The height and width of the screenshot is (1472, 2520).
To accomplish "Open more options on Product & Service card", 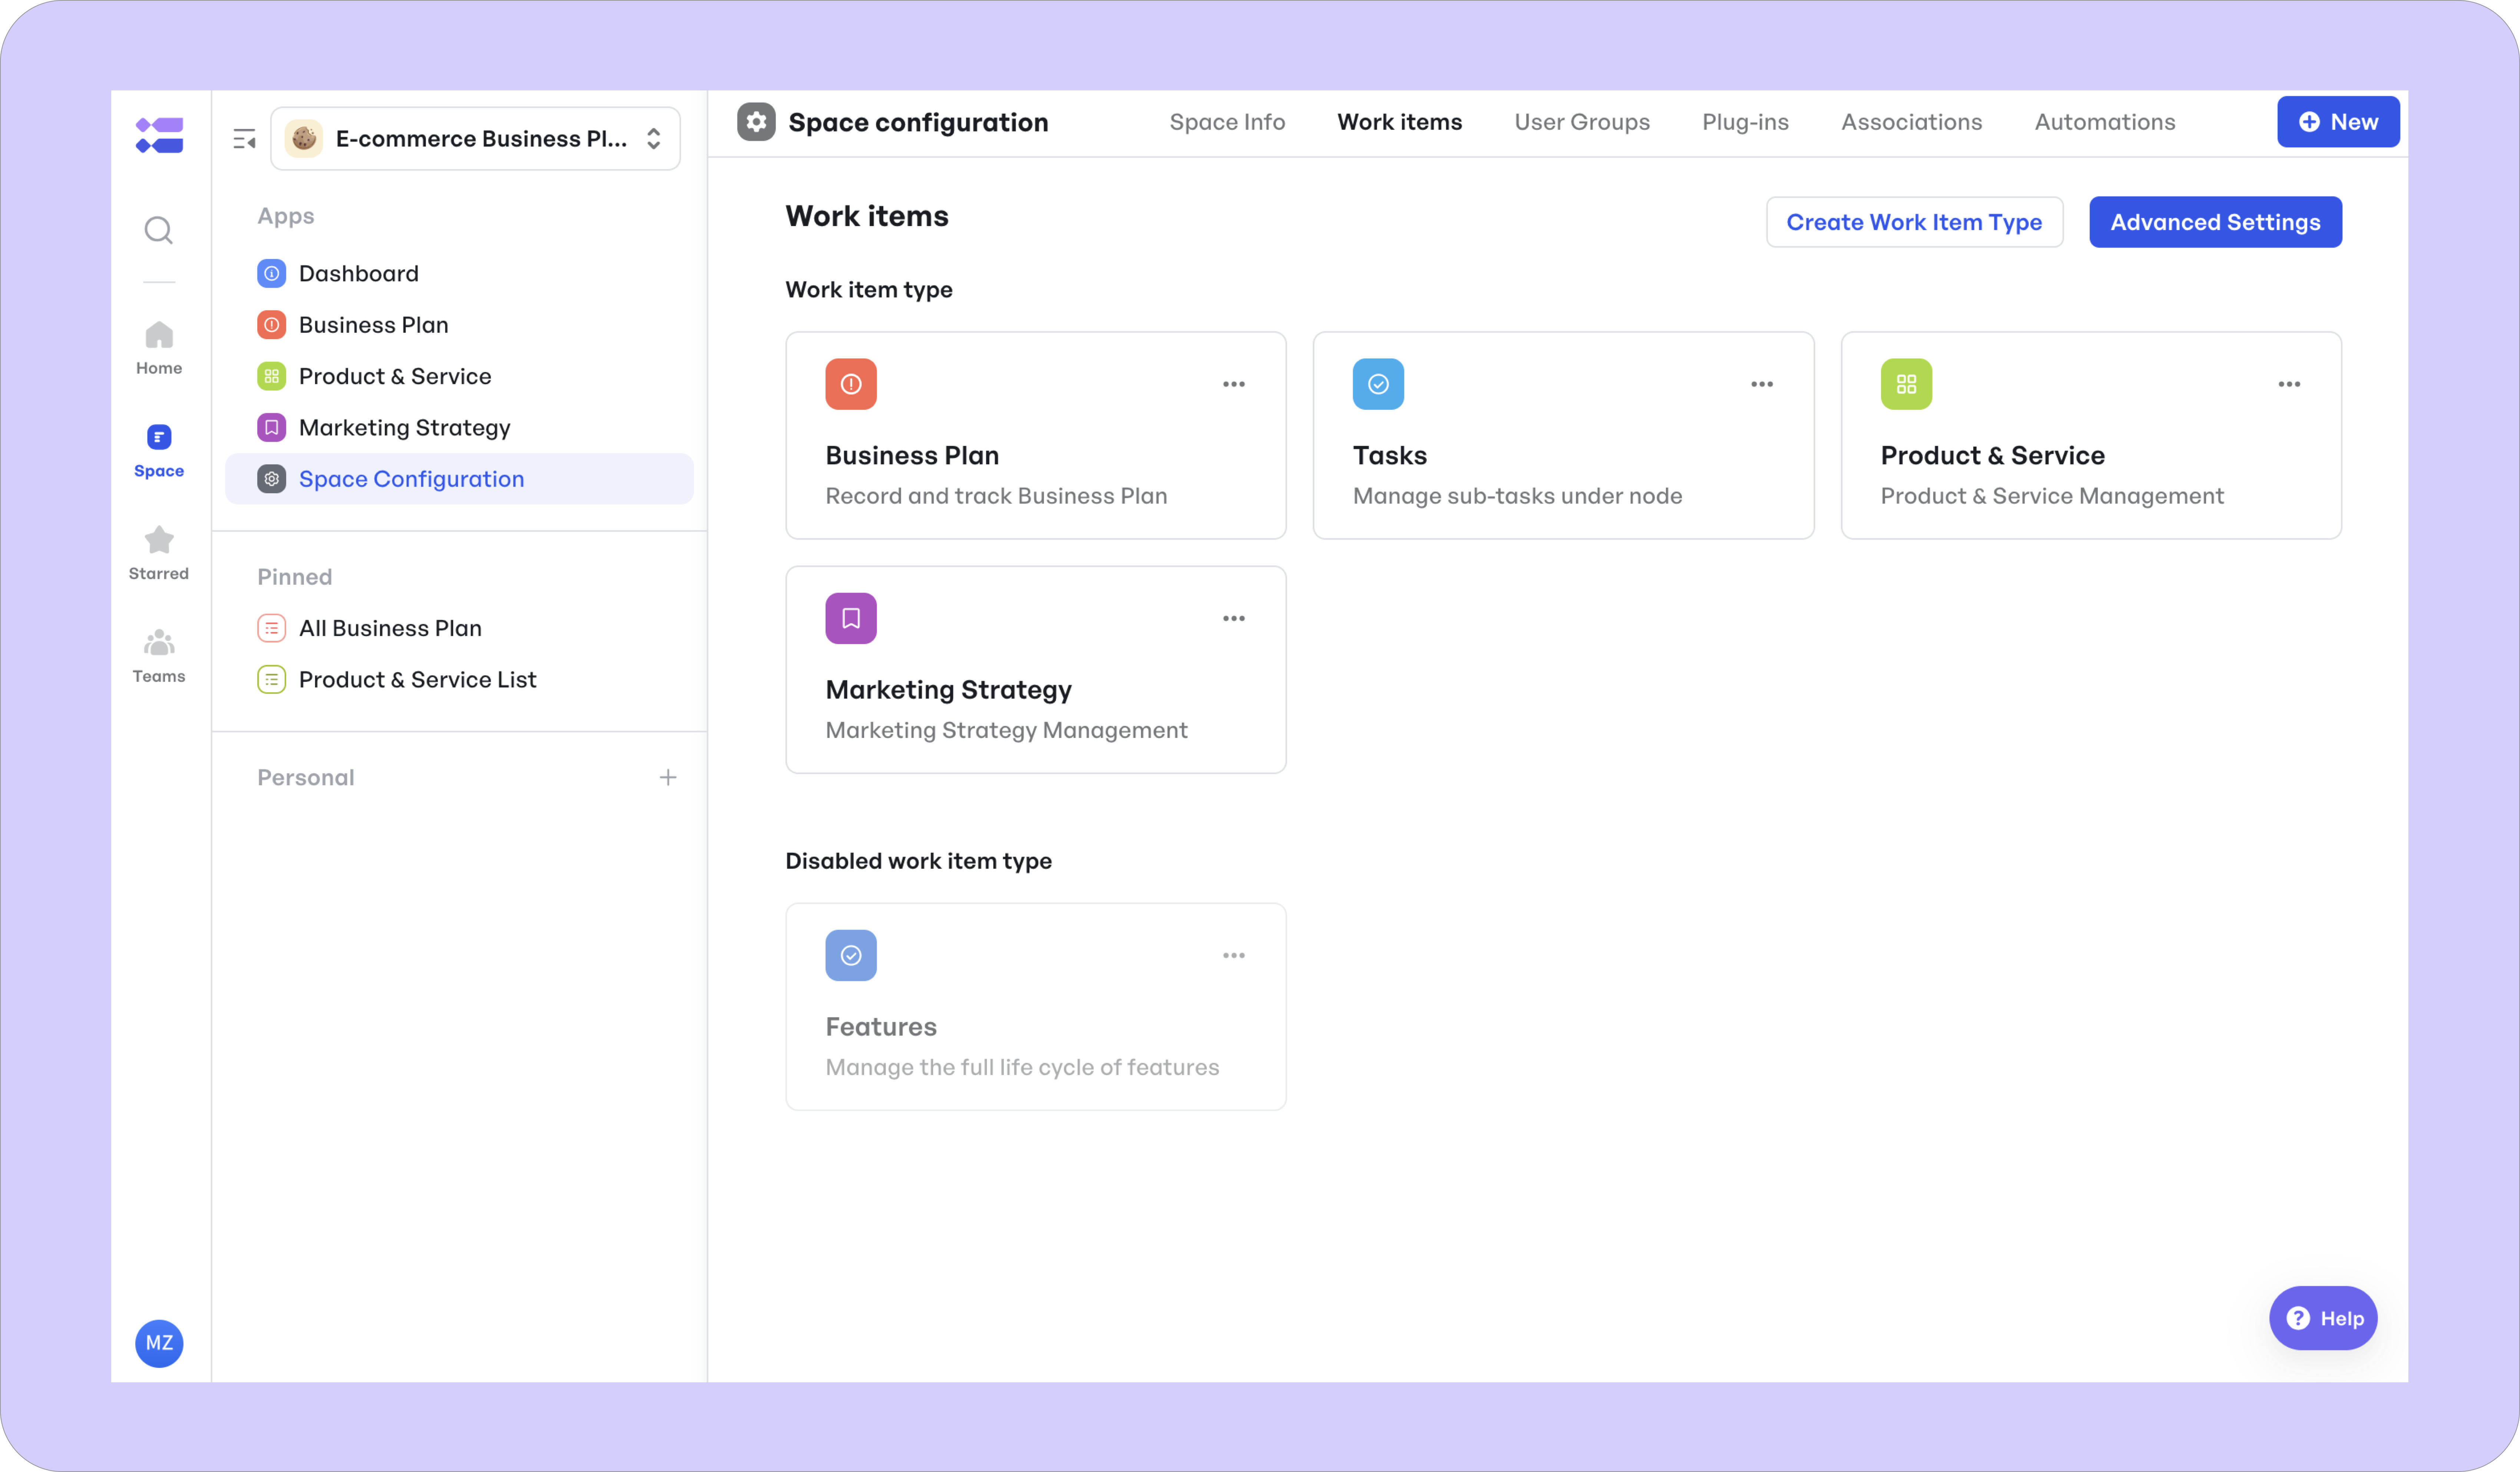I will [2289, 384].
